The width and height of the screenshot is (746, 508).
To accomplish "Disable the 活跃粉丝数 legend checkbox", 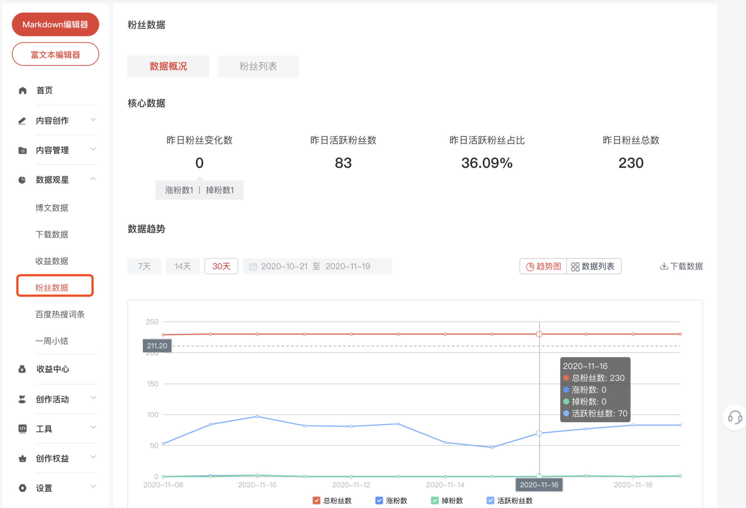I will click(x=490, y=501).
